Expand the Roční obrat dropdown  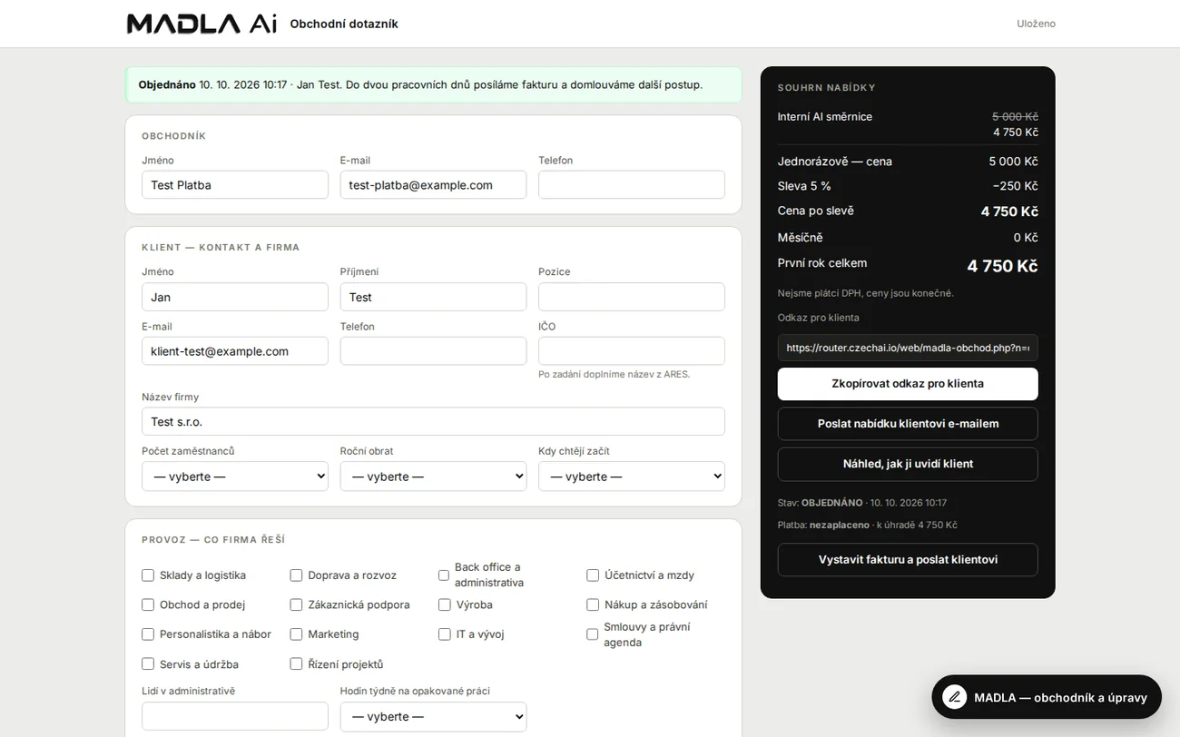coord(433,477)
